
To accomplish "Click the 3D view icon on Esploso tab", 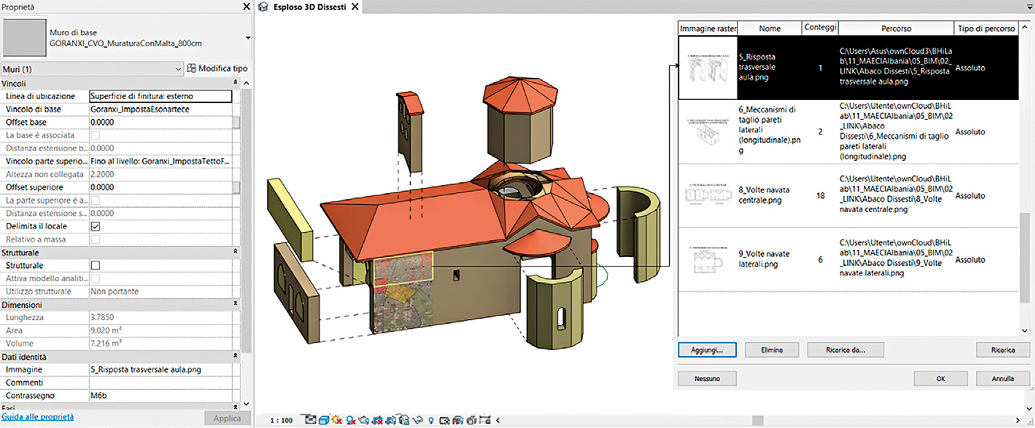I will pyautogui.click(x=262, y=6).
